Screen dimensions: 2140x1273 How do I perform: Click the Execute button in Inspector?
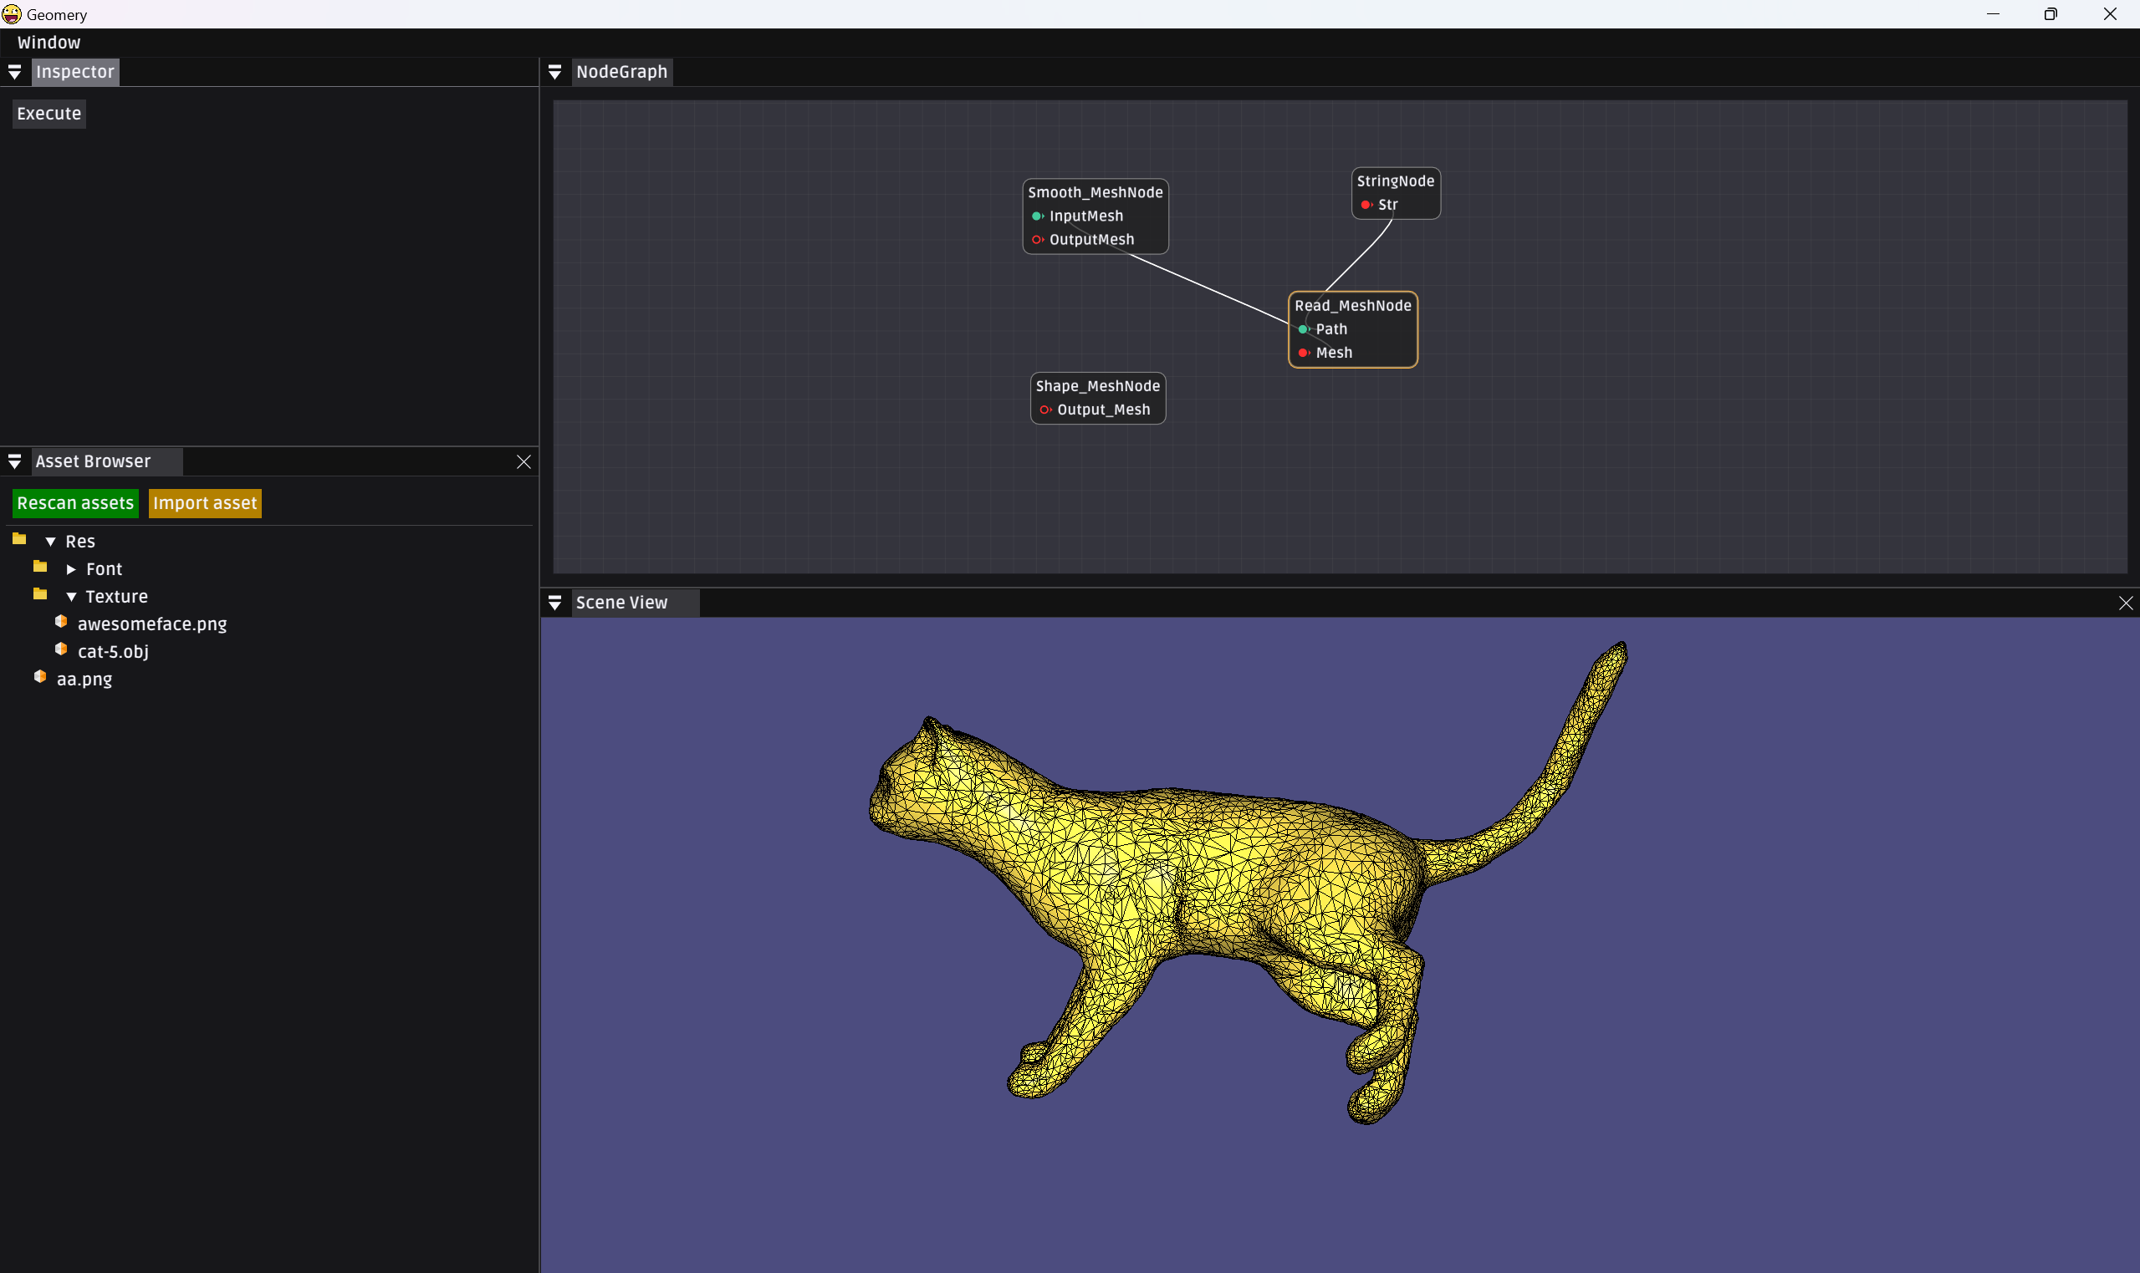(x=49, y=112)
